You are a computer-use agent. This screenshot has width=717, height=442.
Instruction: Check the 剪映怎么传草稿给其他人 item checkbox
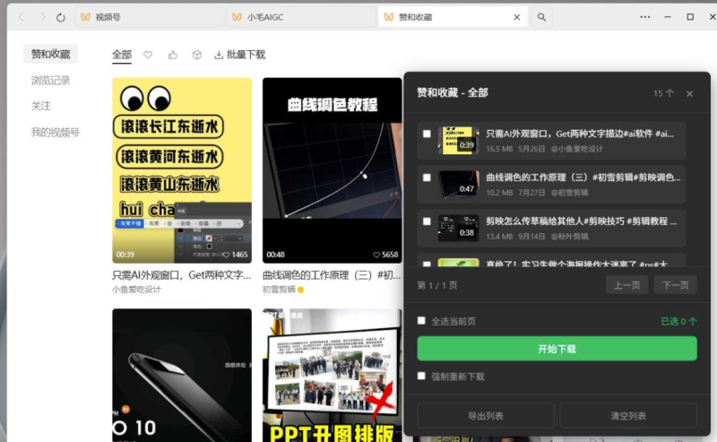pos(427,221)
